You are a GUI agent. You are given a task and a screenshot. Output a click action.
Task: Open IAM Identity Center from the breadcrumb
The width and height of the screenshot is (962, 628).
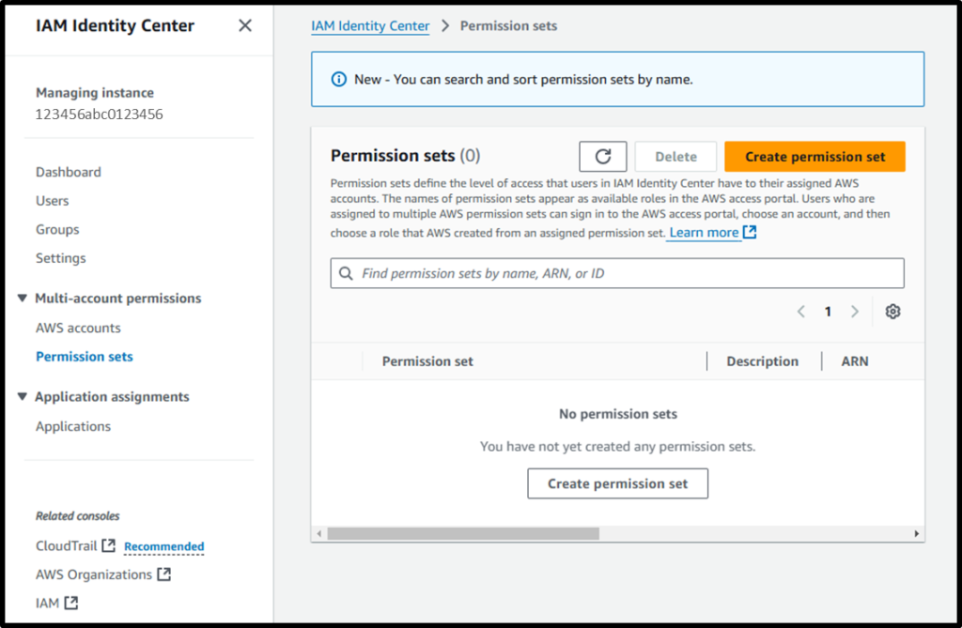370,25
